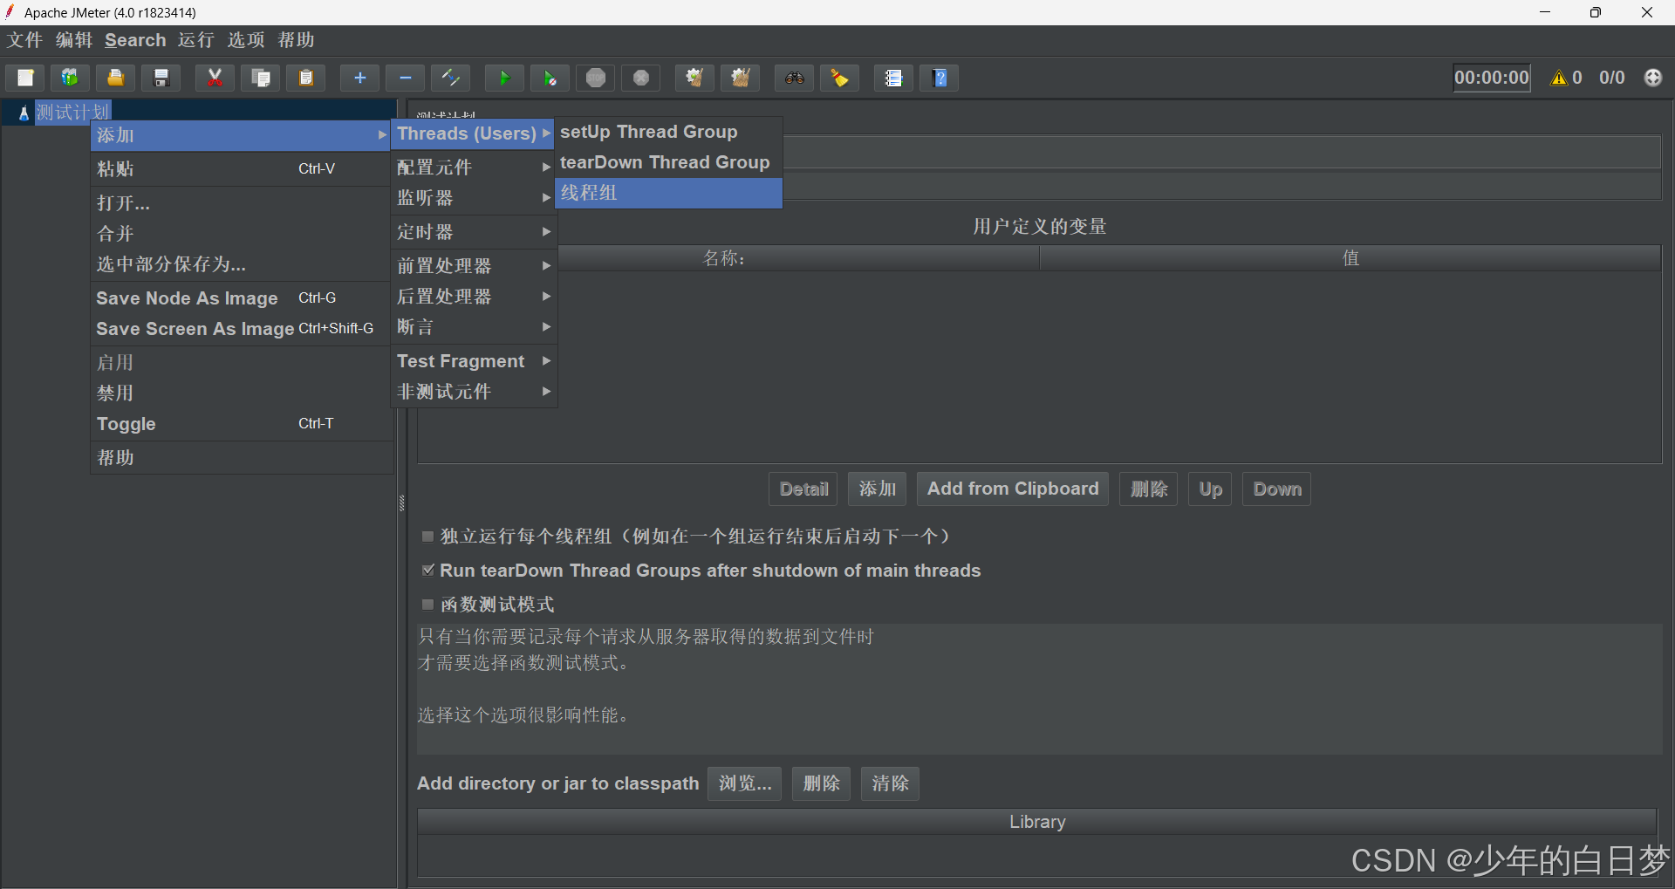Click the 清除 classpath button
Viewport: 1675px width, 889px height.
click(890, 783)
